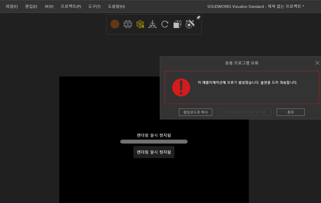Click the 다른 이름으로 저장한 후 계속 button
The image size is (321, 203).
click(x=244, y=112)
